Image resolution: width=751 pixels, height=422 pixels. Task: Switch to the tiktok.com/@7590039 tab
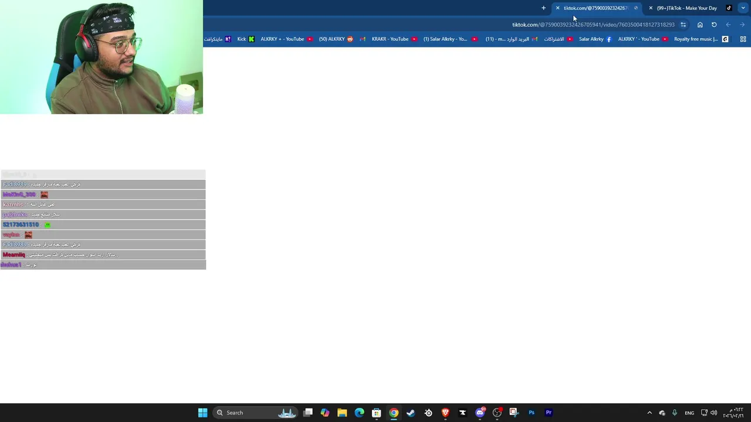597,8
